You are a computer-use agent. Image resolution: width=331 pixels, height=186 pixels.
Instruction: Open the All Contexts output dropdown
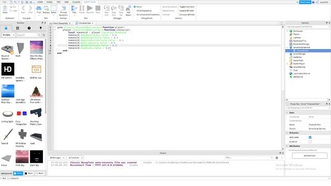click(x=75, y=158)
